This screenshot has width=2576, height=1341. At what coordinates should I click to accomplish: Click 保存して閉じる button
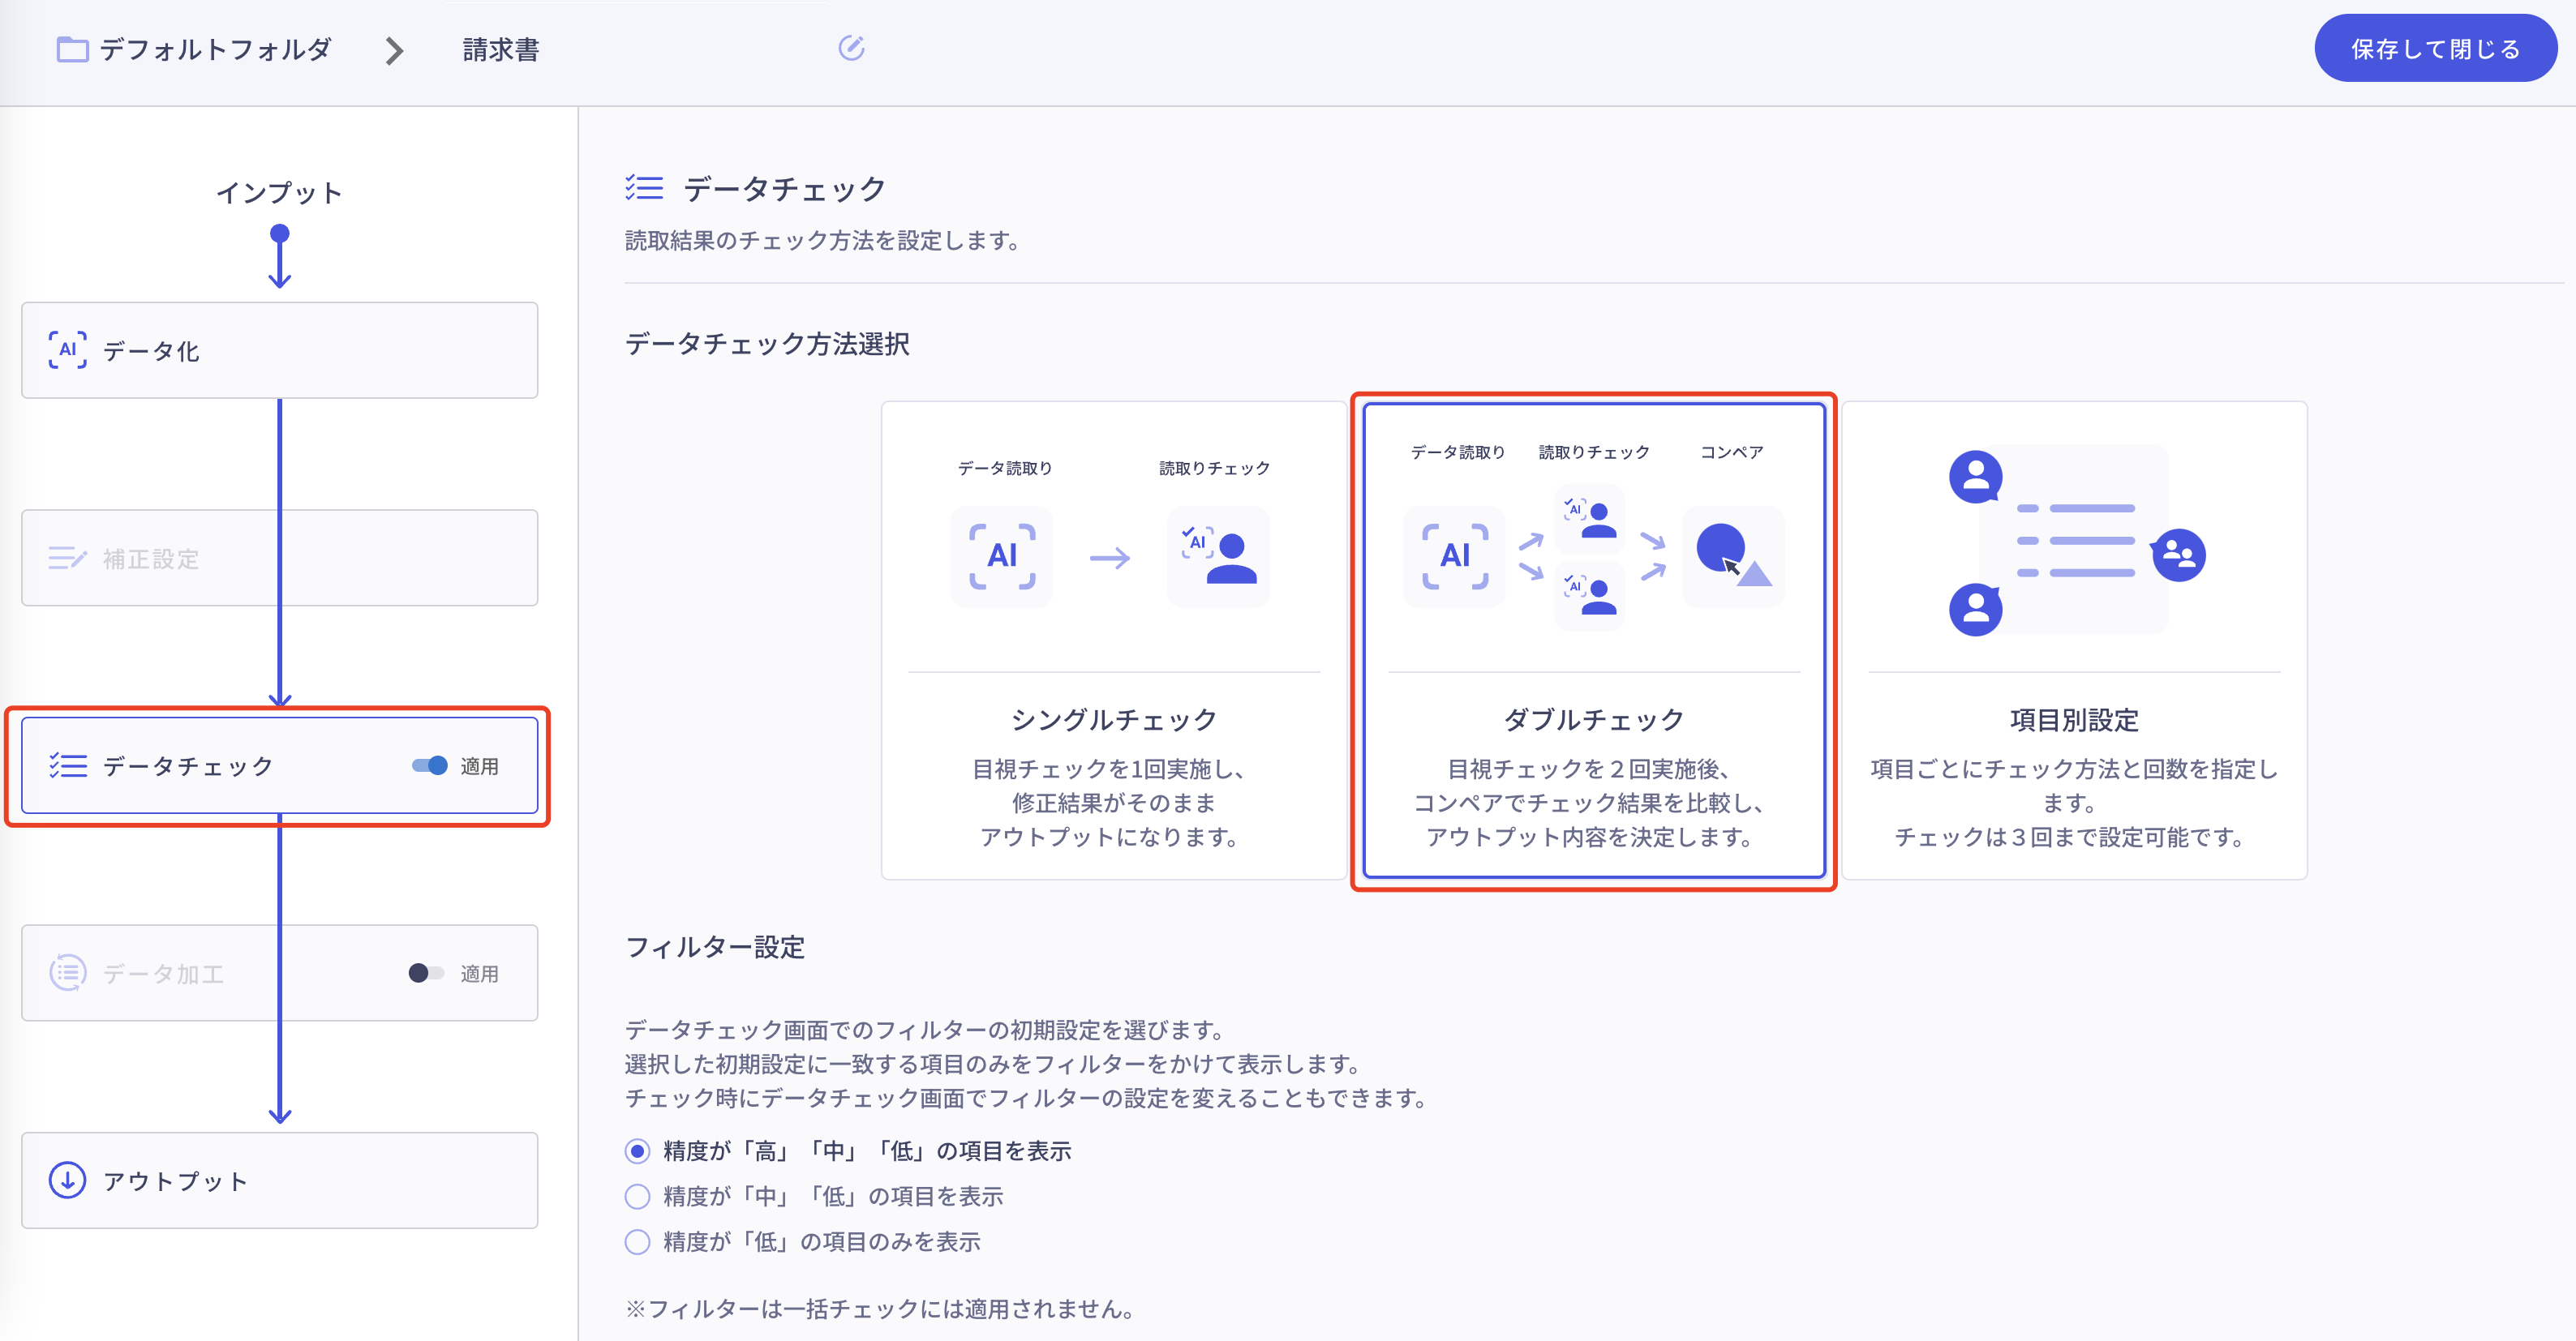click(x=2434, y=48)
